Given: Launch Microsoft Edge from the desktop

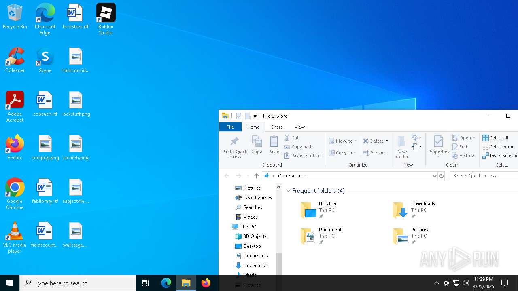Looking at the screenshot, I should [45, 19].
